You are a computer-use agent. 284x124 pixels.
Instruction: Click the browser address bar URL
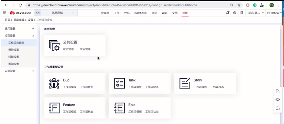click(x=115, y=5)
